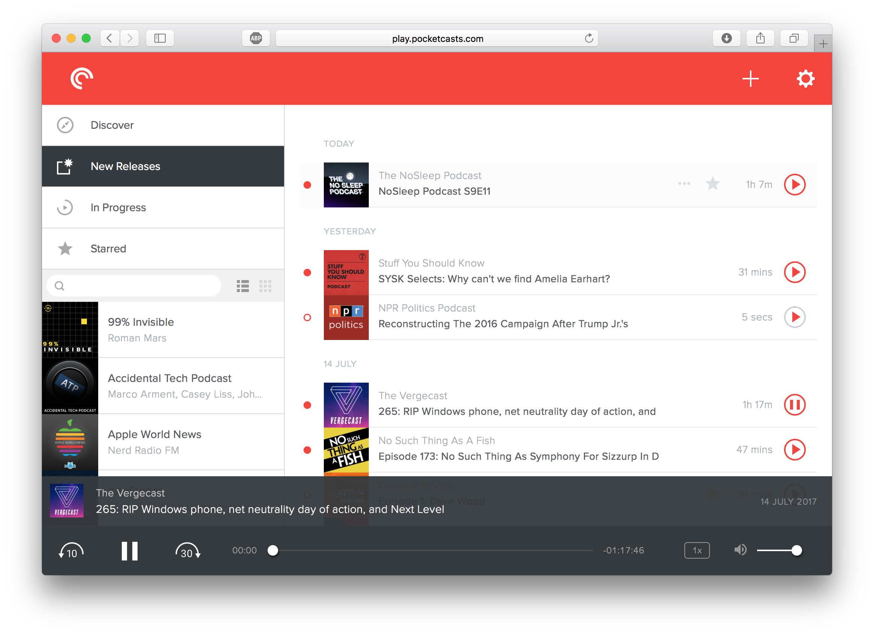Play the SYSK Selects Amelia Earhart episode
Screen dimensions: 874x635
click(x=795, y=273)
